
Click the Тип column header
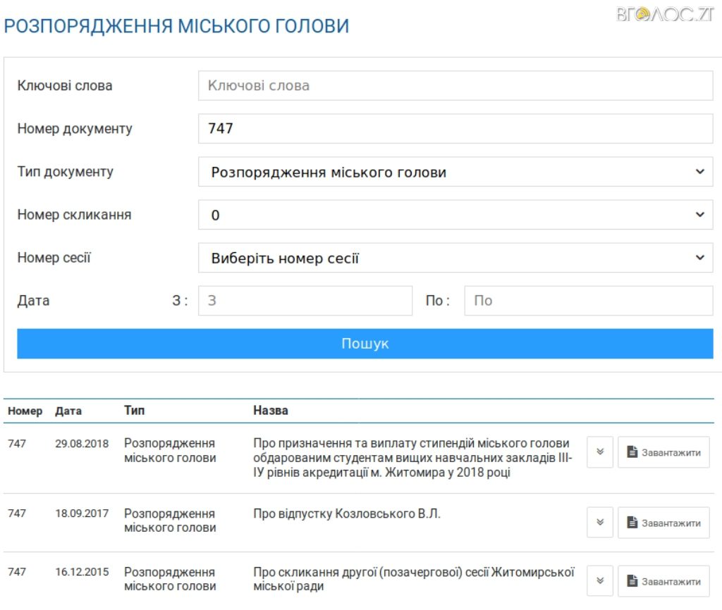tap(134, 410)
